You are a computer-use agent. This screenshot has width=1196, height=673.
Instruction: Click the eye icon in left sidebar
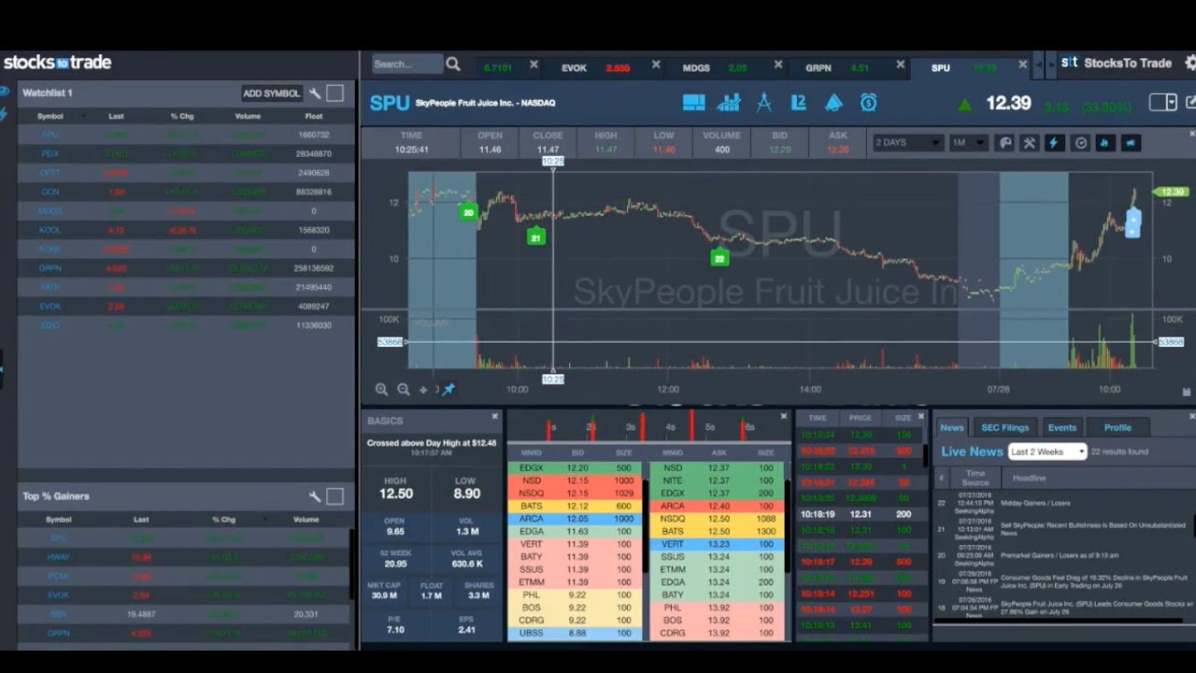point(5,92)
